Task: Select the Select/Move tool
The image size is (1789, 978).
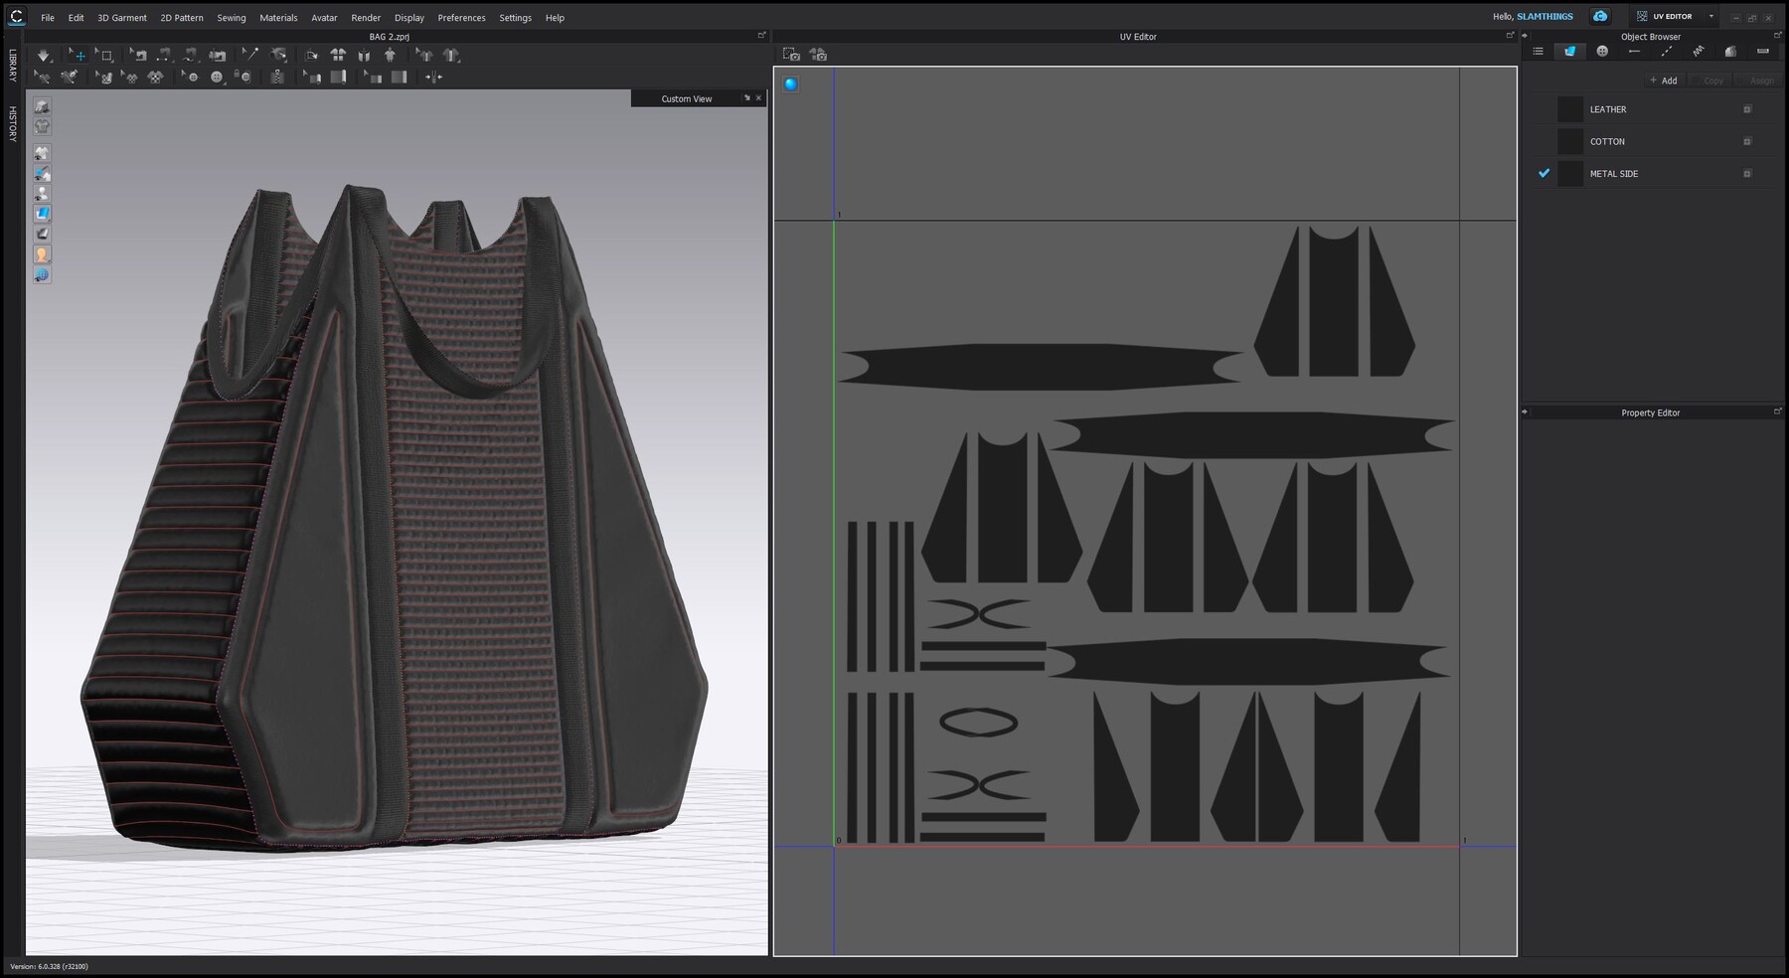Action: (x=77, y=56)
